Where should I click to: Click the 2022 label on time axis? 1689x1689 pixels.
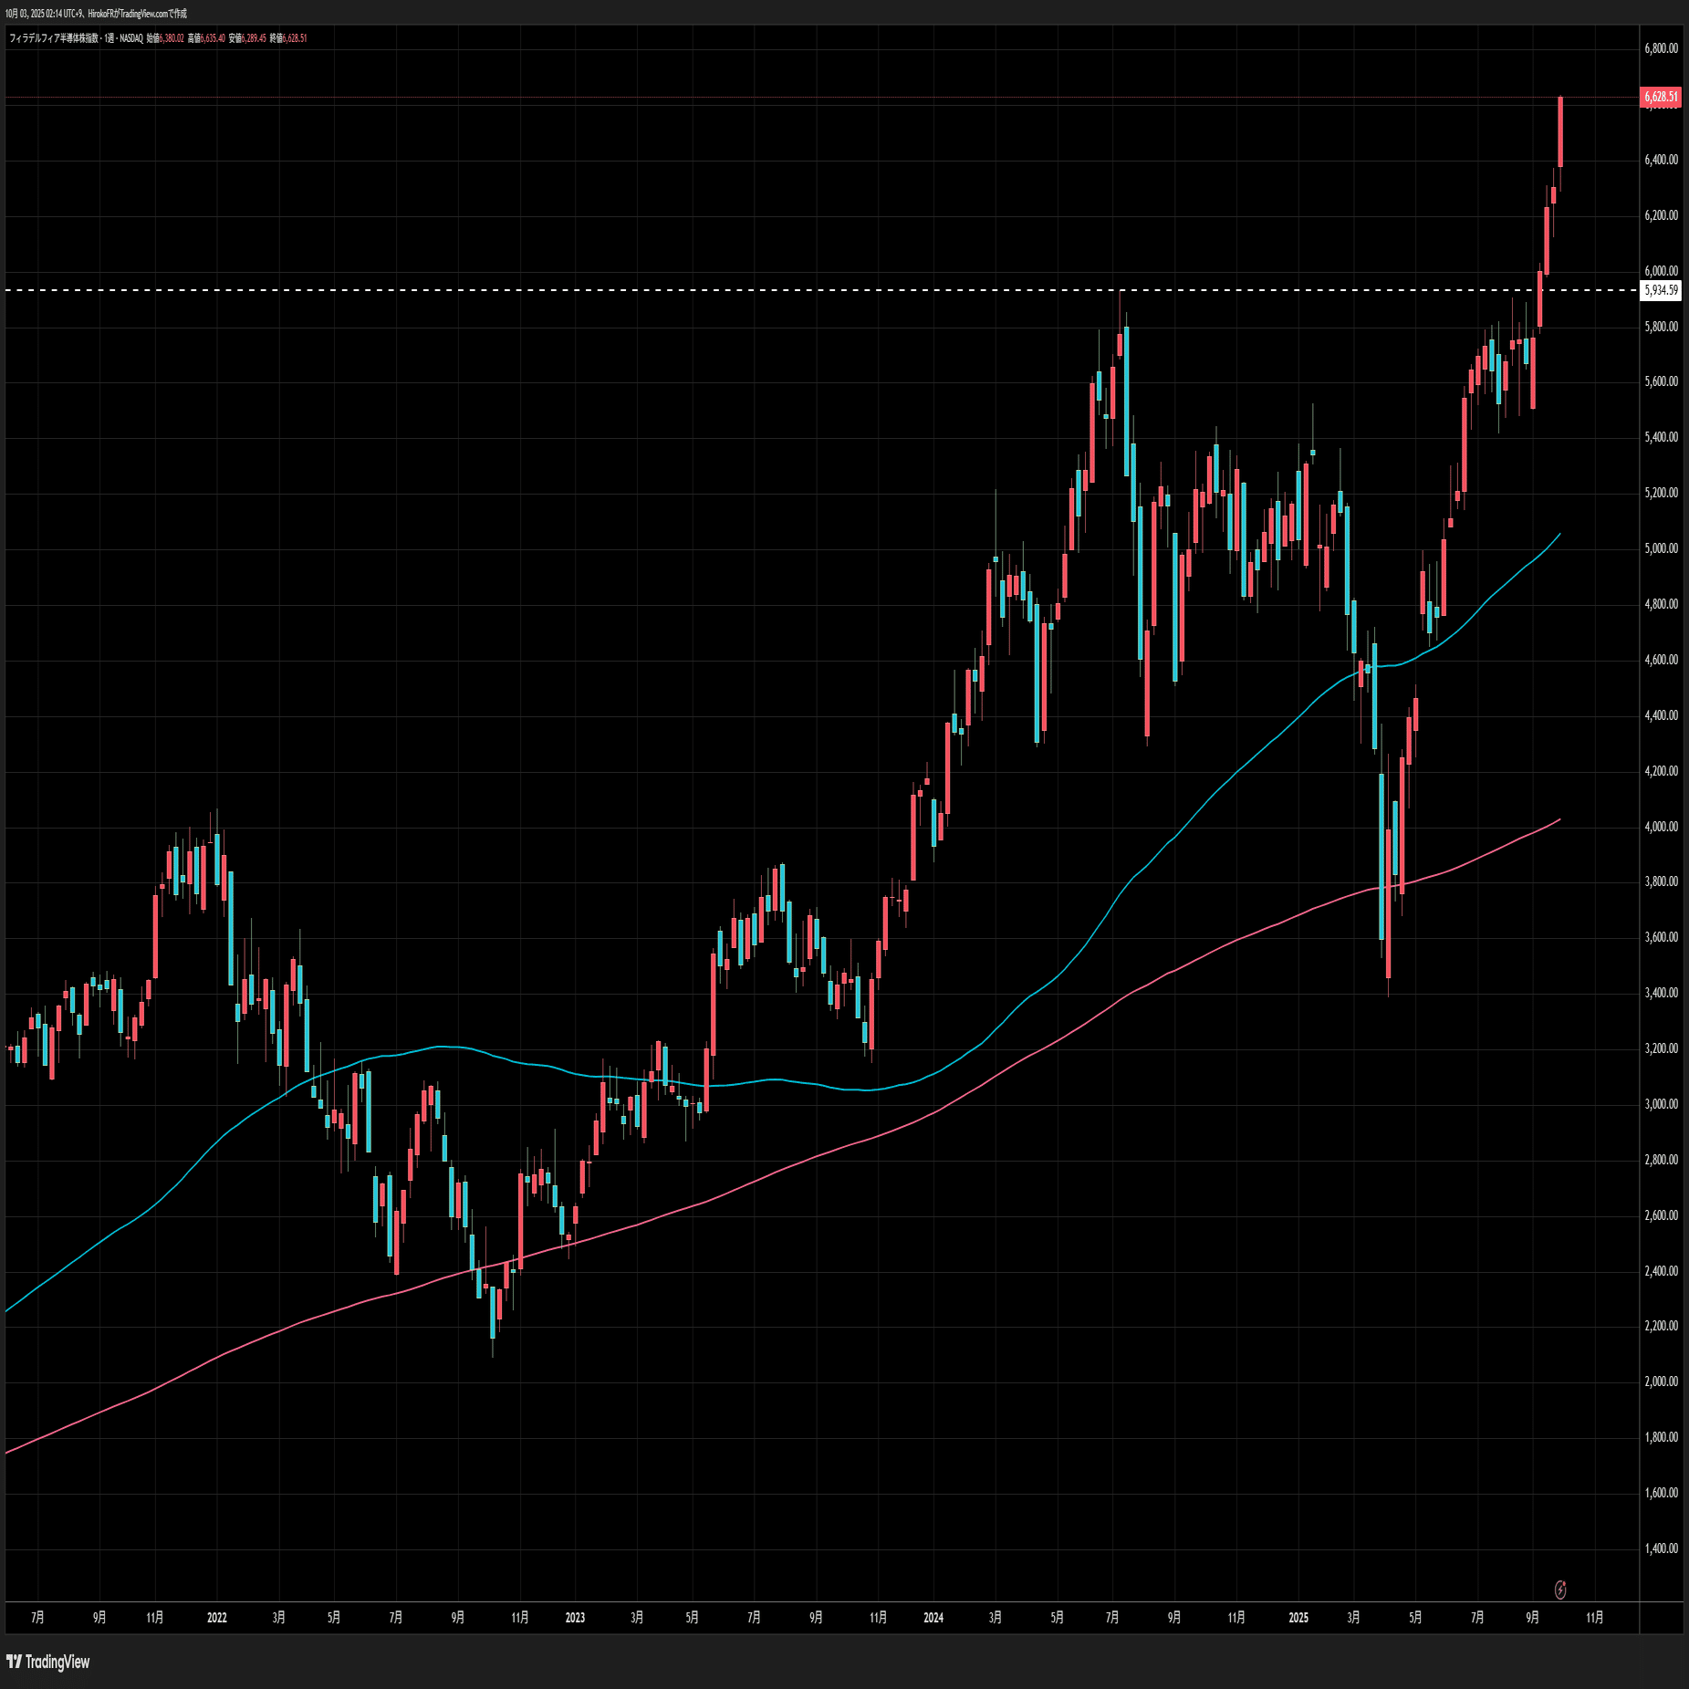(217, 1618)
